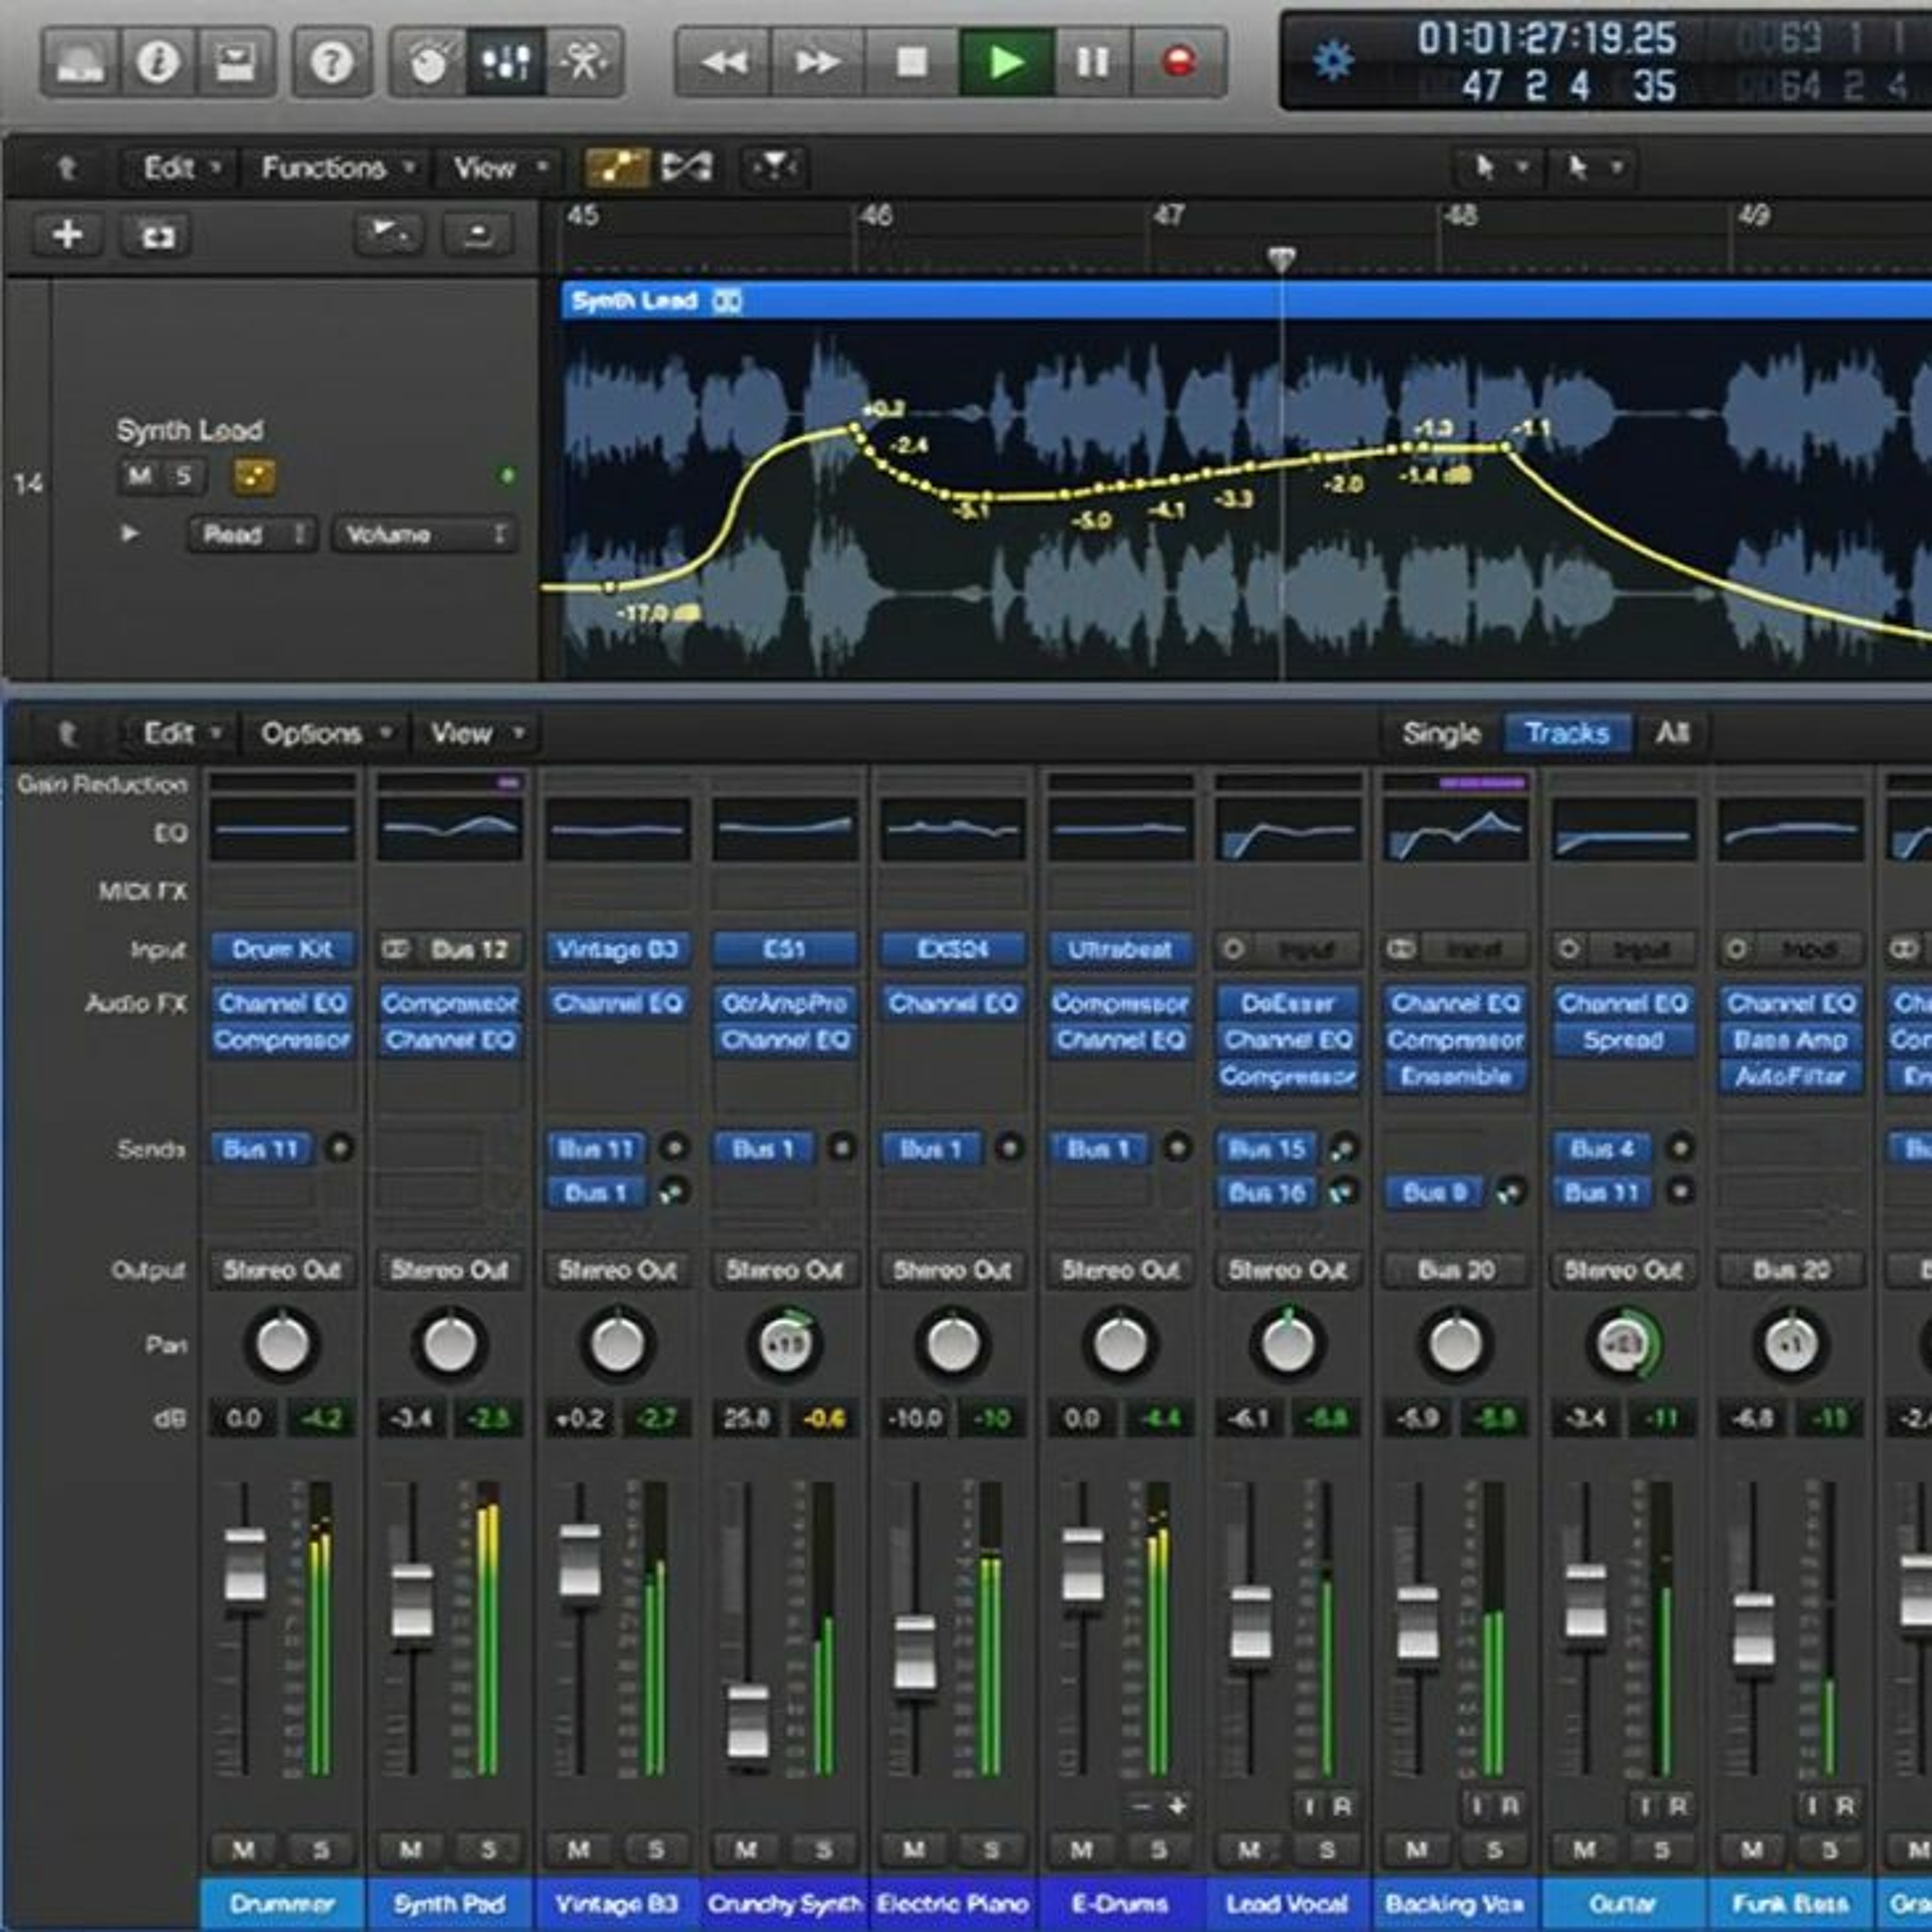The width and height of the screenshot is (1932, 1932).
Task: Select the E-Drums channel name label
Action: (x=1120, y=1904)
